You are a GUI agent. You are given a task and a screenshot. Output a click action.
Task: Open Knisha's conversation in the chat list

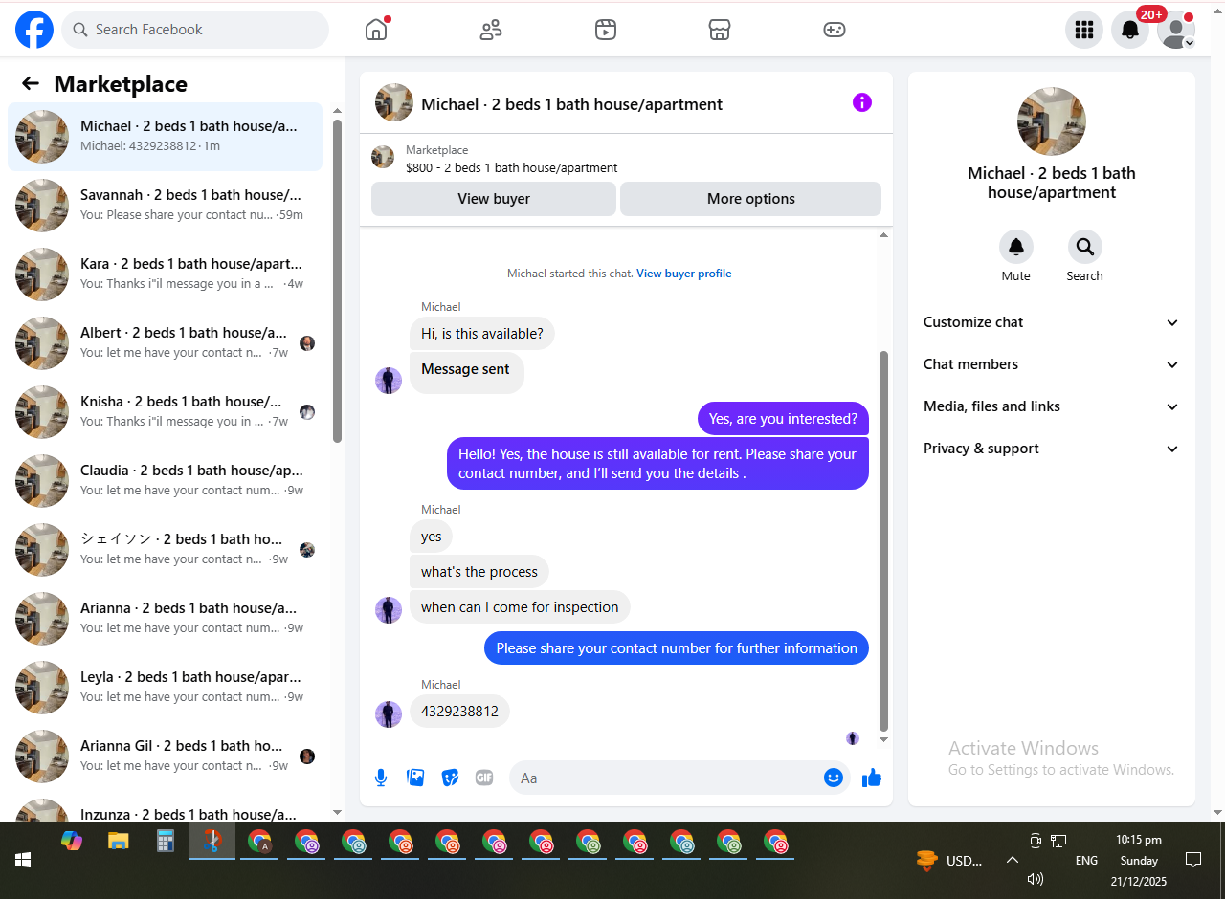point(166,412)
